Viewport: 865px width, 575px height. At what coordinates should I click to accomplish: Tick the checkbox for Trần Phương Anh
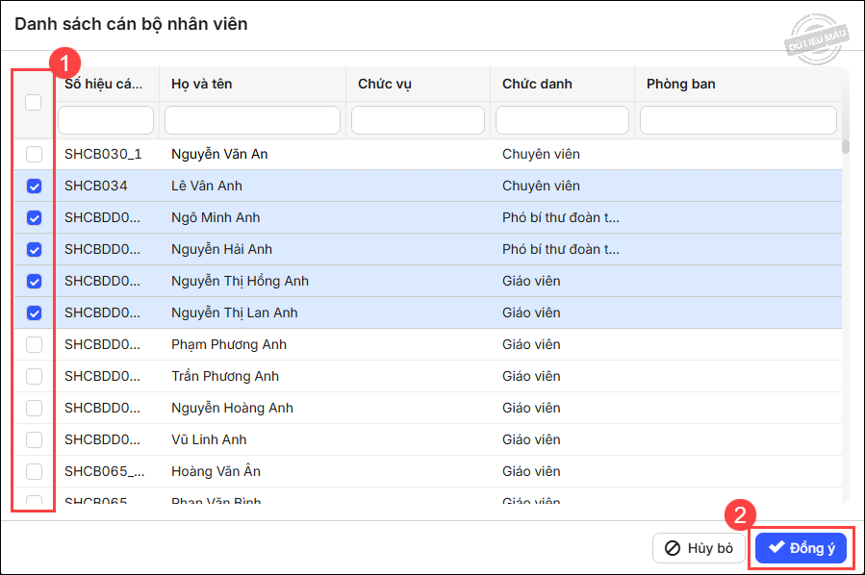point(34,376)
